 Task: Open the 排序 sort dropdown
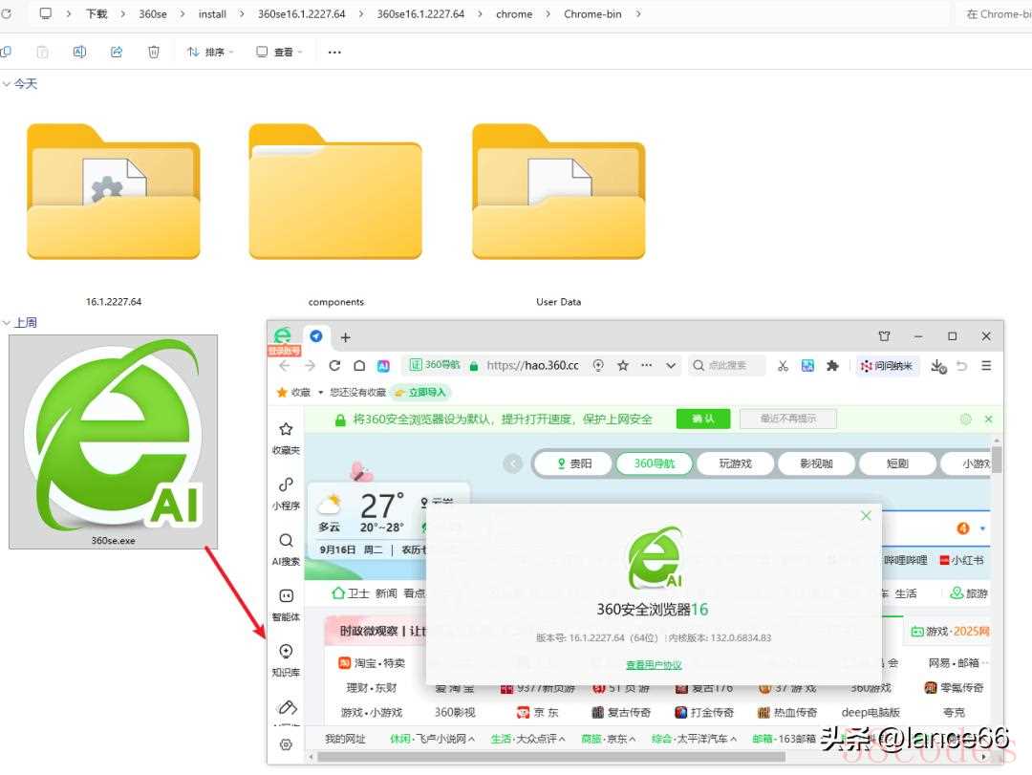pos(210,52)
